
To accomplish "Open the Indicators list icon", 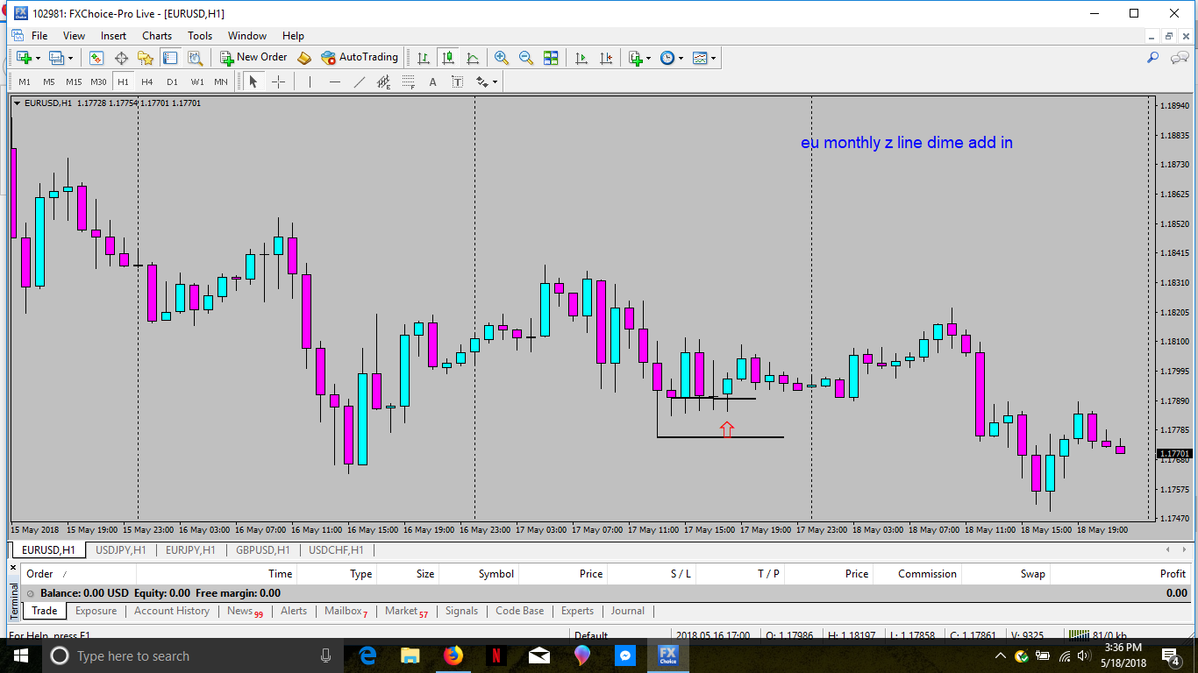I will point(636,58).
